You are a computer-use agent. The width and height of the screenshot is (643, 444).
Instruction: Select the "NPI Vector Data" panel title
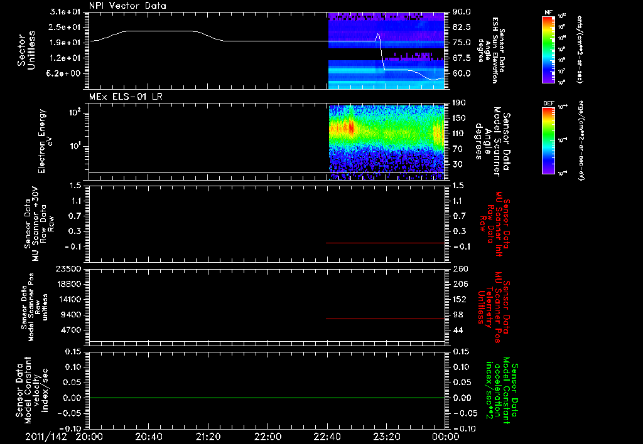[127, 6]
